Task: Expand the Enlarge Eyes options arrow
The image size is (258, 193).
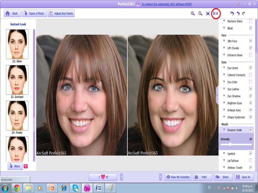Action: coord(224,110)
